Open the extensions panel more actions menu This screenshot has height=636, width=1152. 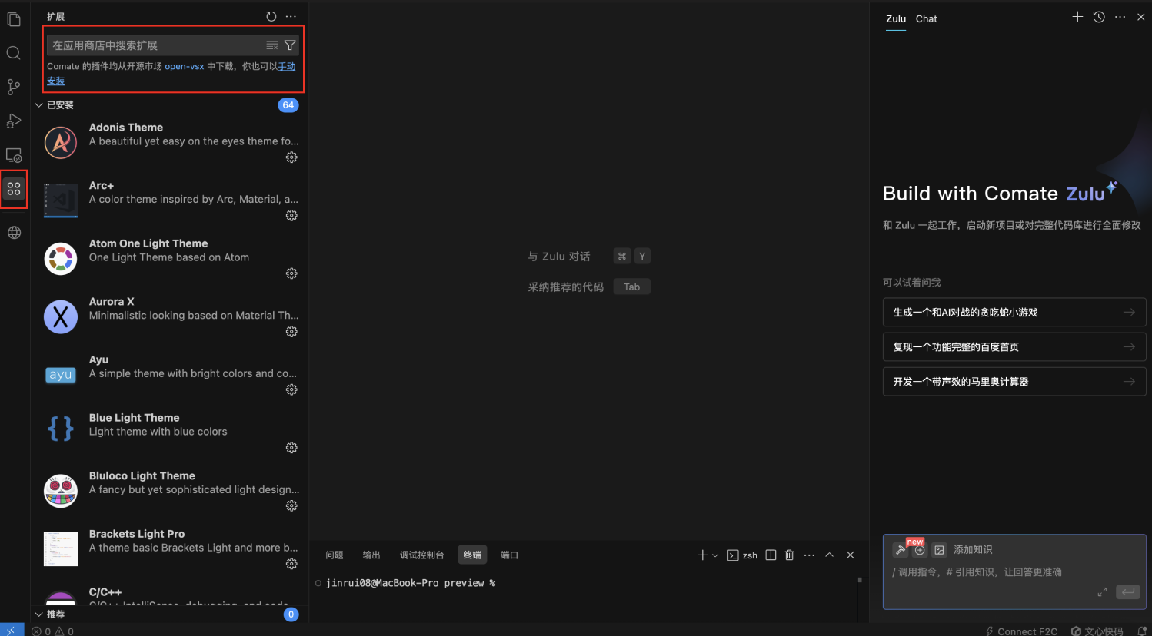pyautogui.click(x=291, y=16)
